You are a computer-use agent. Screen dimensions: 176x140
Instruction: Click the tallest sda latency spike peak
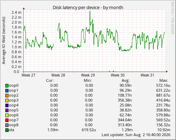(90, 11)
